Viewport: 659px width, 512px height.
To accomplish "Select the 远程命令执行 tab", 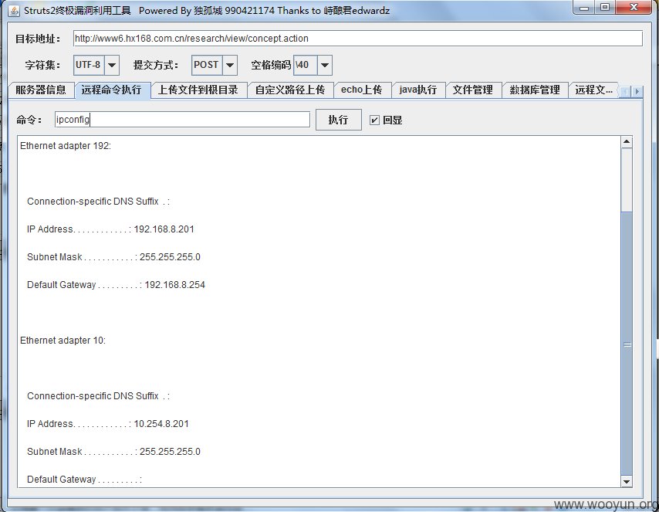I will (x=112, y=90).
